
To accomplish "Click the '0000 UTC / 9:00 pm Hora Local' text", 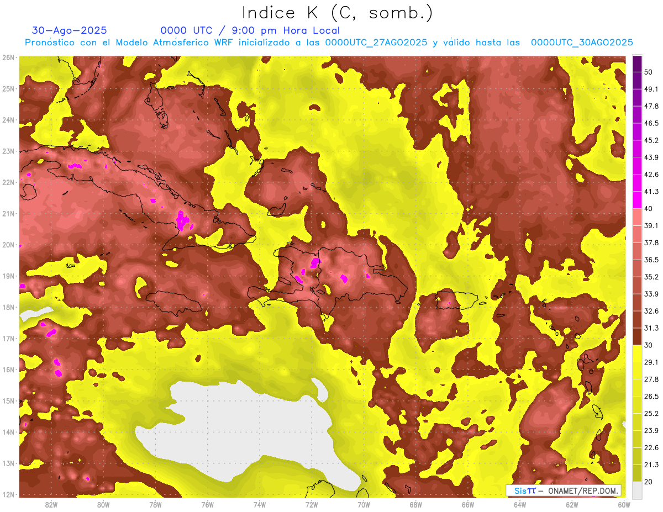I will 250,30.
